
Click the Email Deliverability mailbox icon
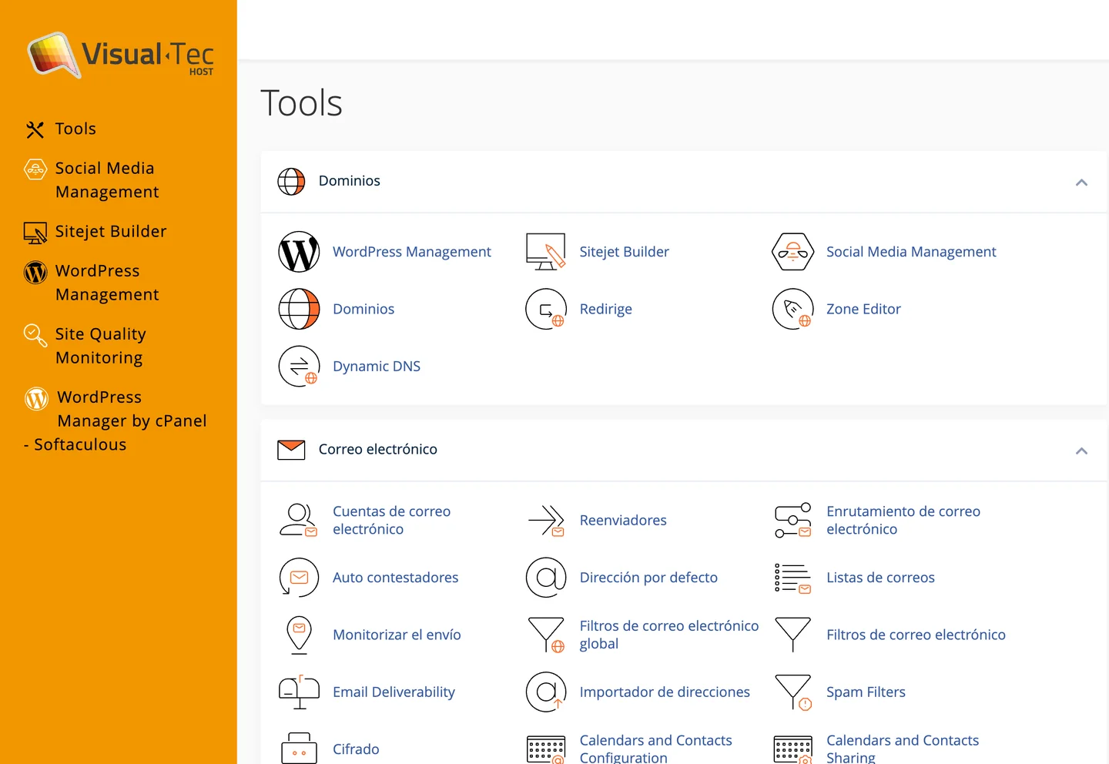click(x=299, y=692)
